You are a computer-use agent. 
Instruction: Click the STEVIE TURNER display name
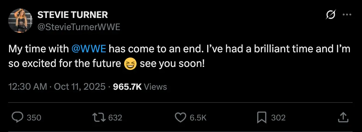click(x=72, y=15)
